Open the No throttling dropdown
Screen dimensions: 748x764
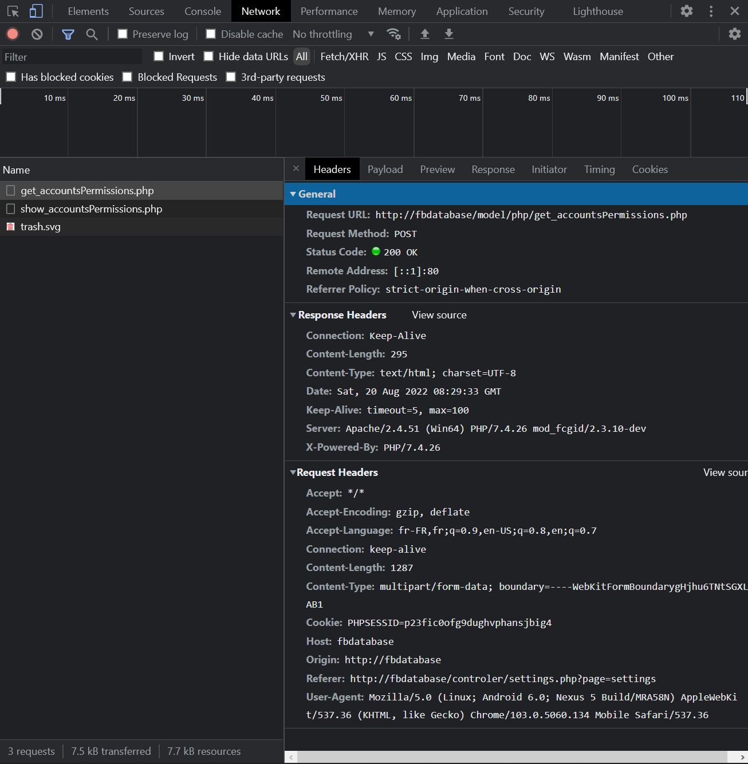(x=333, y=34)
